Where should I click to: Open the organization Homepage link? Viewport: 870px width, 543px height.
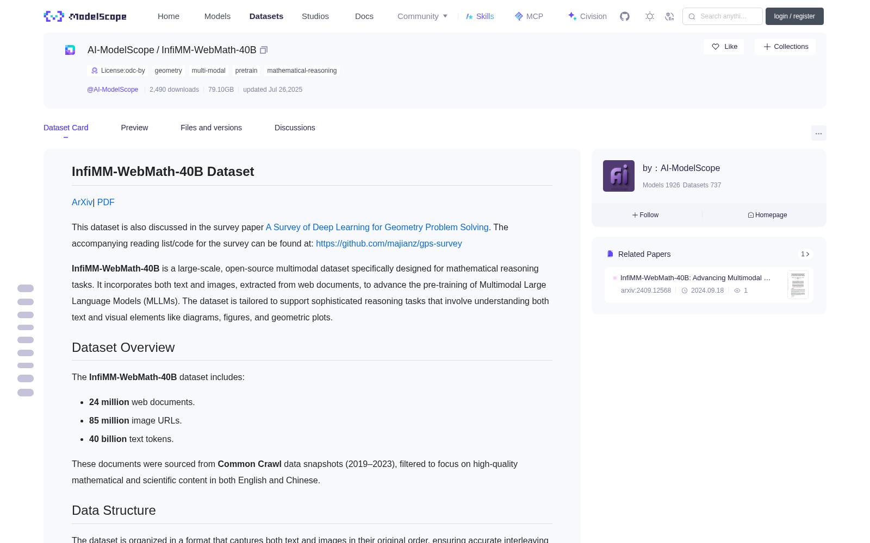tap(767, 215)
